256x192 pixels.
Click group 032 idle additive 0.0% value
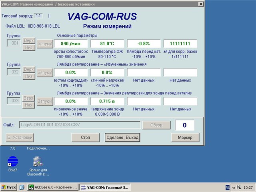pos(71,72)
